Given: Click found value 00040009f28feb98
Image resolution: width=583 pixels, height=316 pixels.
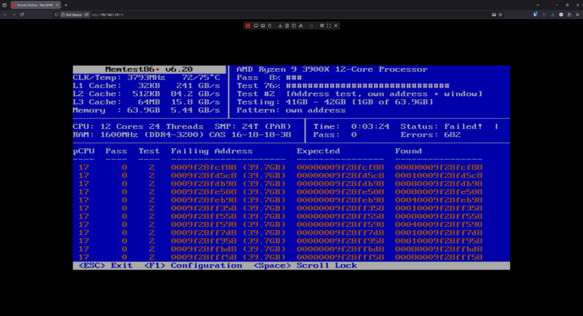Looking at the screenshot, I should coord(439,200).
